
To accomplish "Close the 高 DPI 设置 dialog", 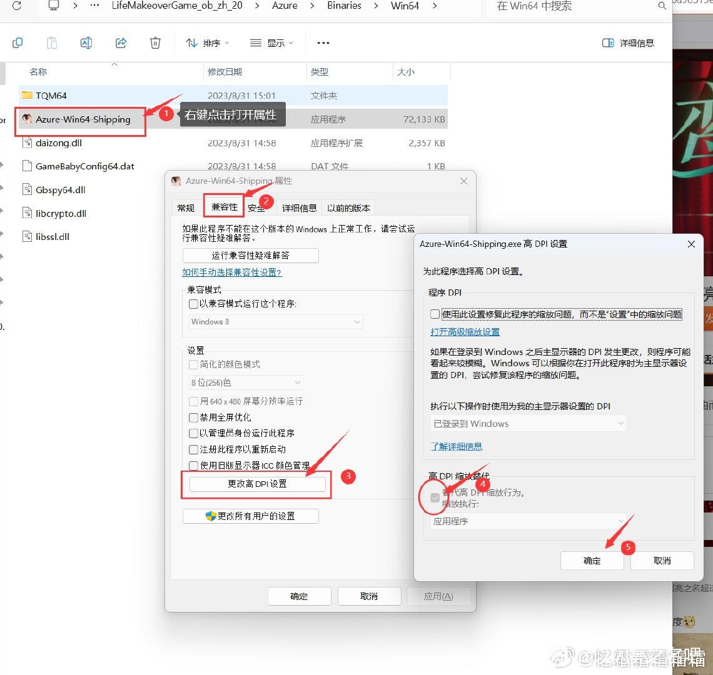I will click(x=692, y=244).
